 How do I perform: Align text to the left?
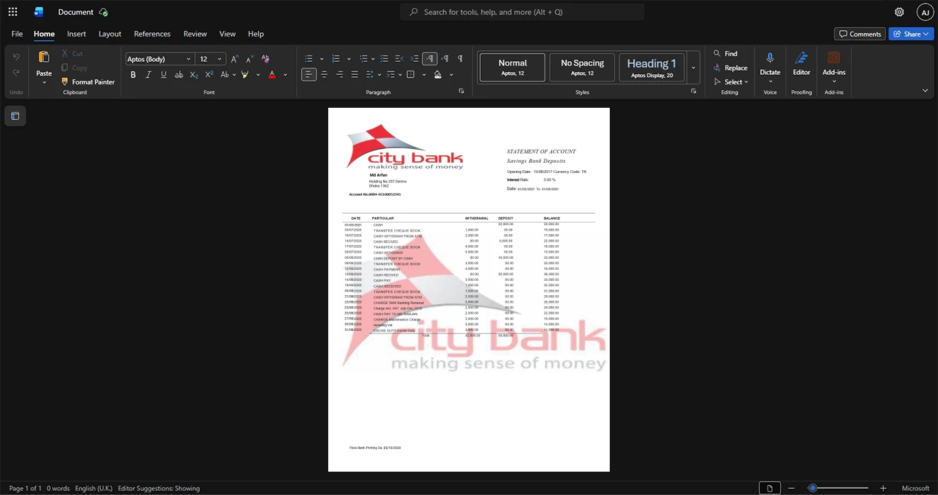tap(309, 74)
